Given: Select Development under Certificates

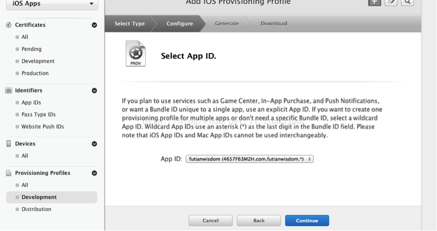Looking at the screenshot, I should click(38, 61).
